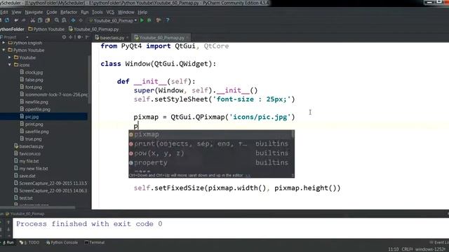
Task: Close the baseclass.py tab
Action: [x=128, y=38]
